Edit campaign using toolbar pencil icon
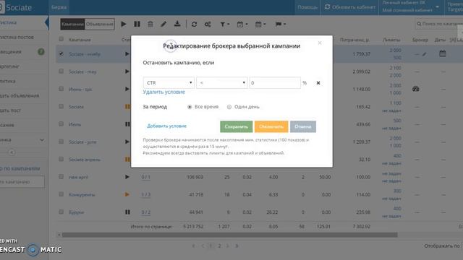463x260 pixels. click(x=163, y=24)
